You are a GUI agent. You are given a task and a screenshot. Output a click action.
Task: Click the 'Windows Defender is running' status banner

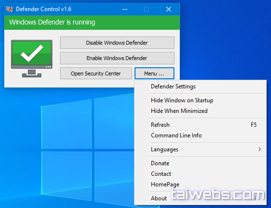coord(92,23)
